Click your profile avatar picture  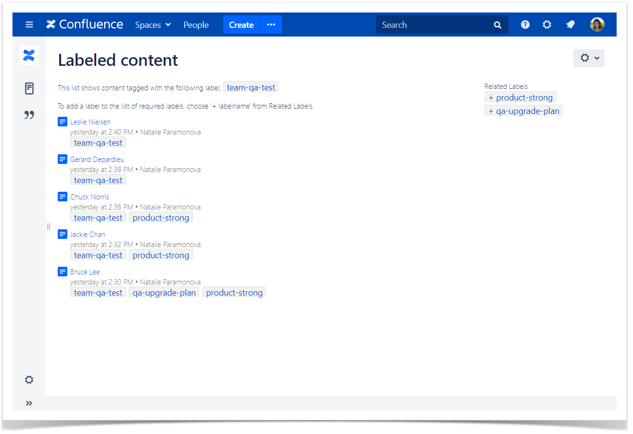click(x=597, y=24)
